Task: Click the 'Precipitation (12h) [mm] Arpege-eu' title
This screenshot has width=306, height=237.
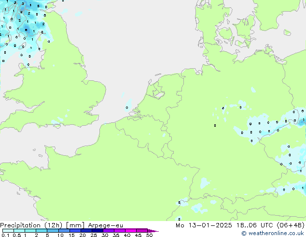Action: (x=62, y=225)
